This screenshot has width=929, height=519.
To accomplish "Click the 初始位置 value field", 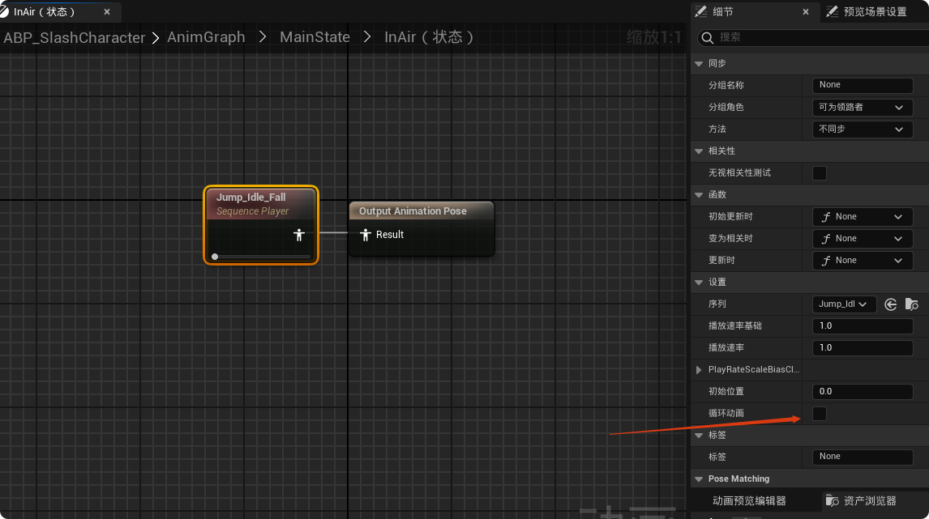I will click(x=862, y=392).
